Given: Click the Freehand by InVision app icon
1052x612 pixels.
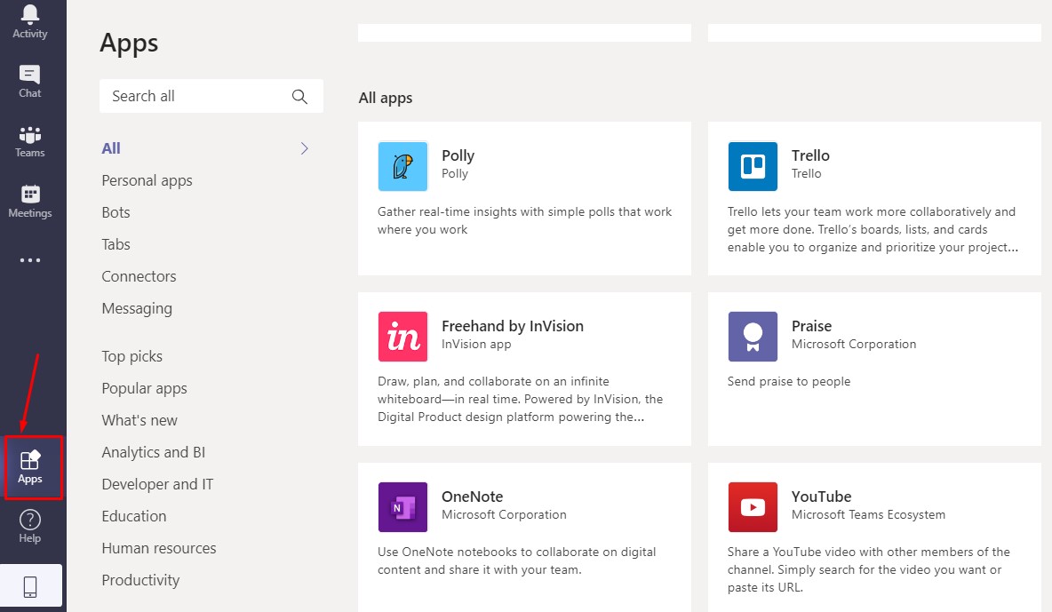Looking at the screenshot, I should (x=402, y=337).
